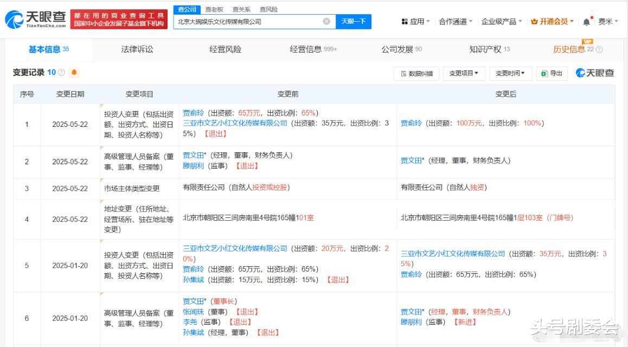Image resolution: width=628 pixels, height=347 pixels.
Task: Select the 经营风险 tab
Action: pyautogui.click(x=225, y=50)
